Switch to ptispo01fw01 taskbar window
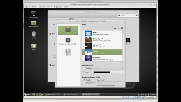The height and width of the screenshot is (102, 181). pyautogui.click(x=53, y=95)
